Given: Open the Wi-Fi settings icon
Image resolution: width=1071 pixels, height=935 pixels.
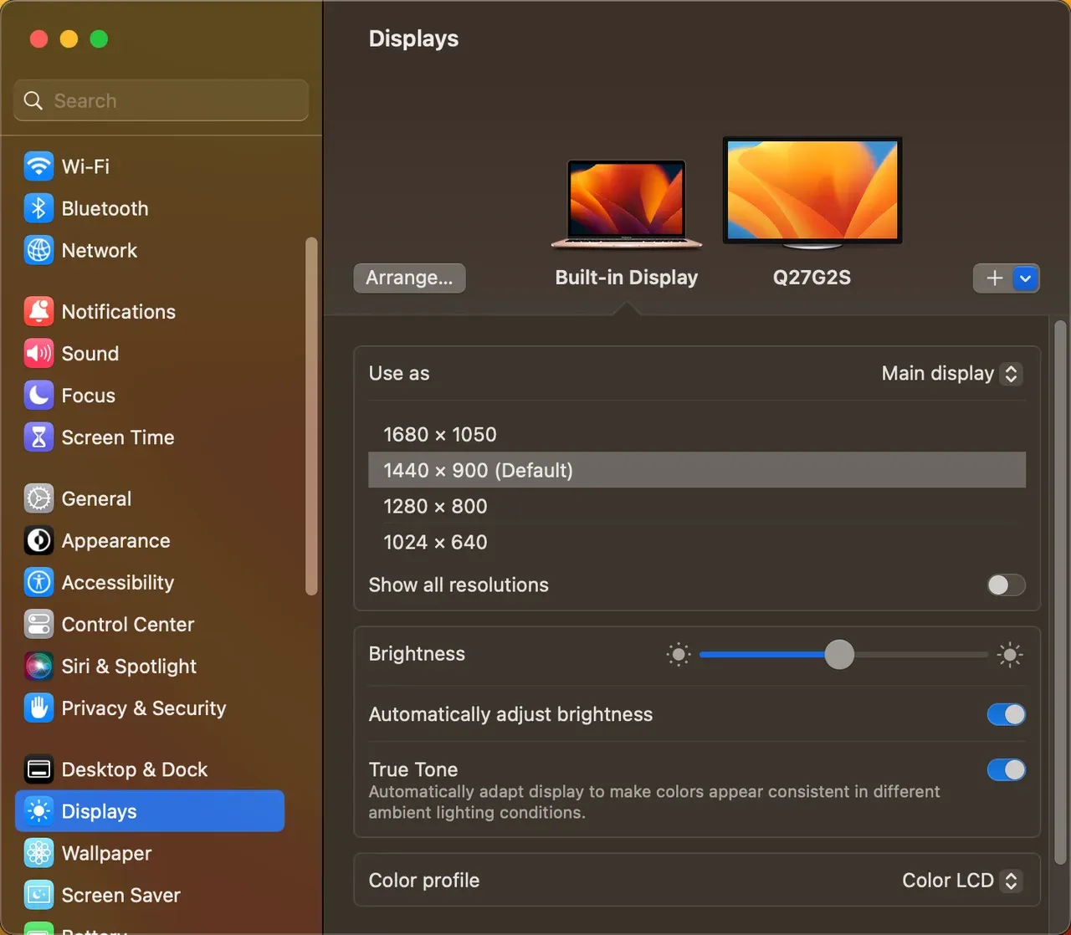Looking at the screenshot, I should (x=38, y=166).
